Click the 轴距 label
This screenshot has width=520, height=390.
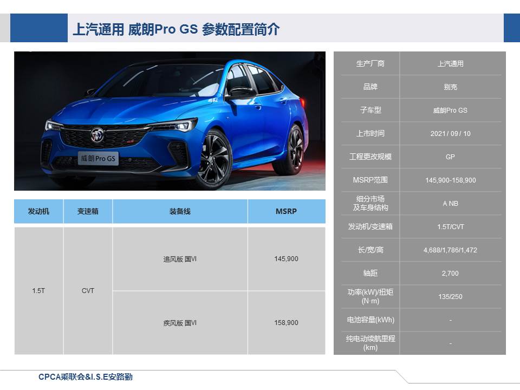(x=370, y=273)
